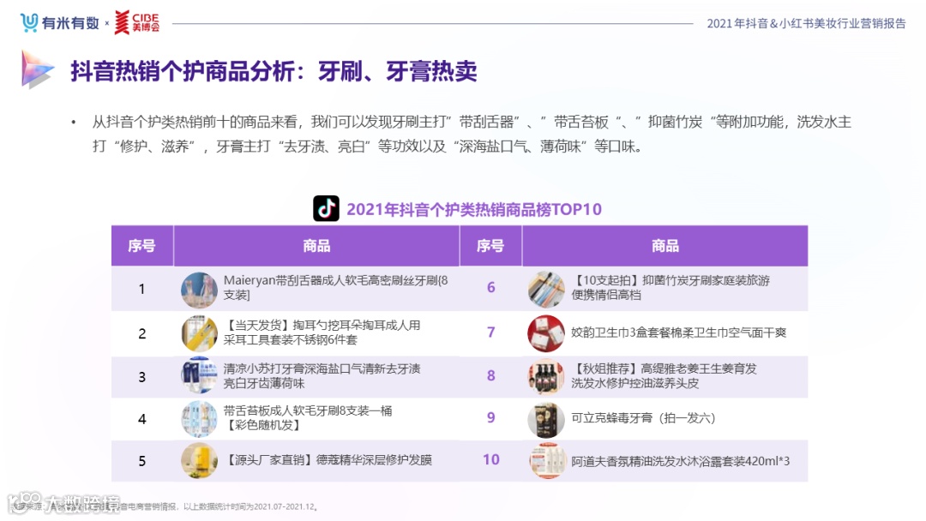Click the left 序号 column header

(x=141, y=245)
